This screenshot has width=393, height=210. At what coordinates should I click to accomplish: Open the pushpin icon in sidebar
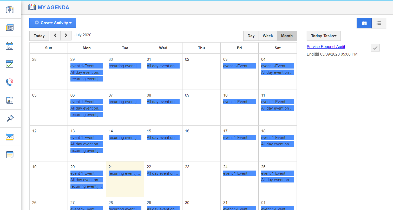(x=10, y=119)
